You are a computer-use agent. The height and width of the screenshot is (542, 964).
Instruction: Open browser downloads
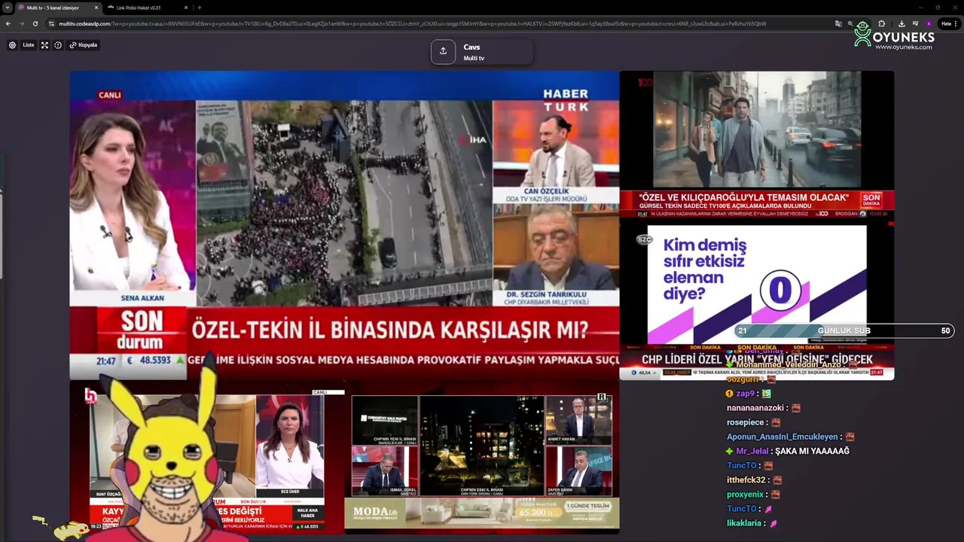[x=901, y=23]
